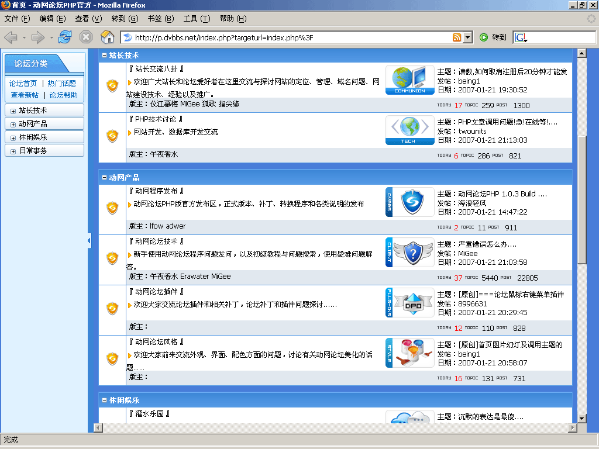This screenshot has width=599, height=449.
Task: Click the Stop loading icon
Action: tap(86, 37)
